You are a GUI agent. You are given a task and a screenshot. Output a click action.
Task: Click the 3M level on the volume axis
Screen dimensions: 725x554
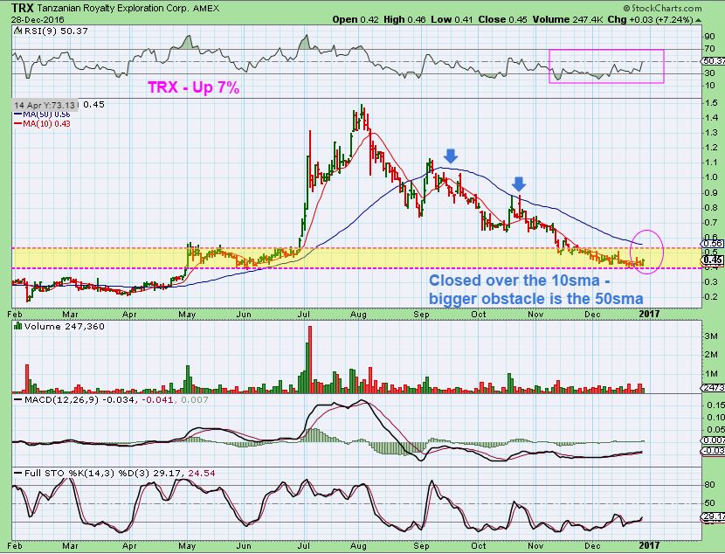(x=711, y=336)
